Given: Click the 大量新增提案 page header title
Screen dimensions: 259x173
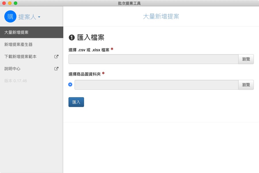Looking at the screenshot, I should (161, 16).
